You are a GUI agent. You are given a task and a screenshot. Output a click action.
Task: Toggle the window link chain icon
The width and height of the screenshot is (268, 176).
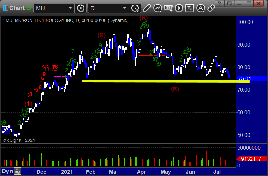[211, 8]
